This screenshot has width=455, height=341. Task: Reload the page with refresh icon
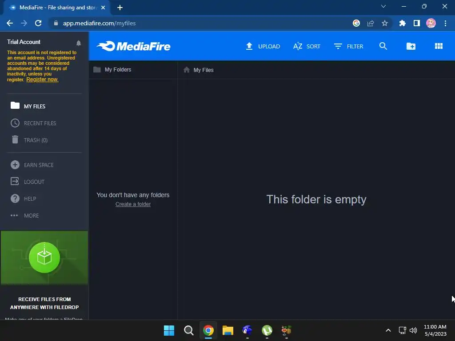coord(38,23)
